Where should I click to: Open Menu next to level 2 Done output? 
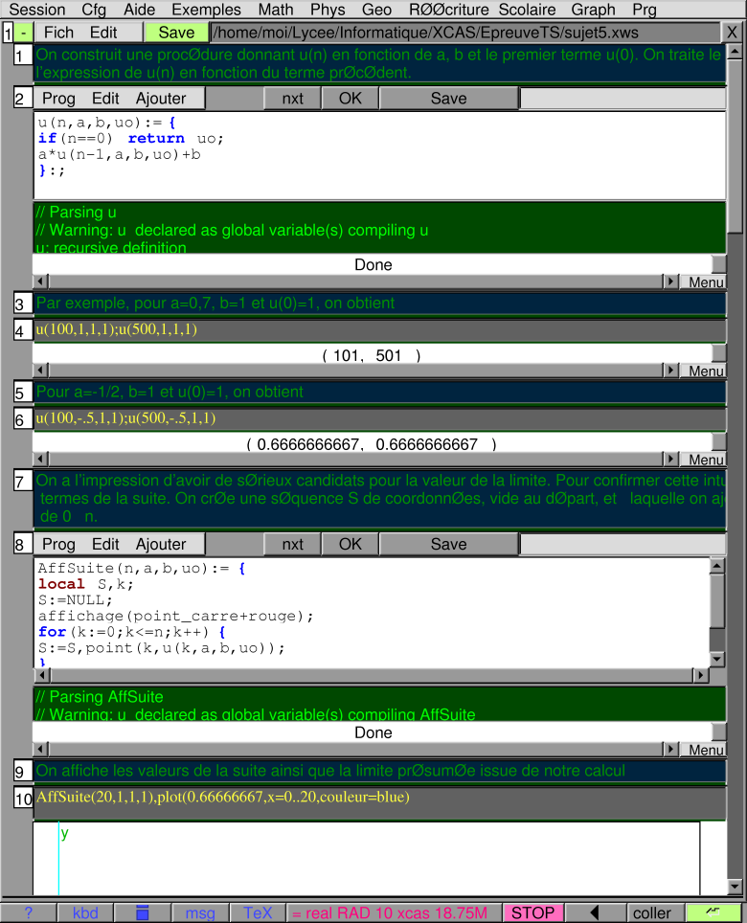705,281
